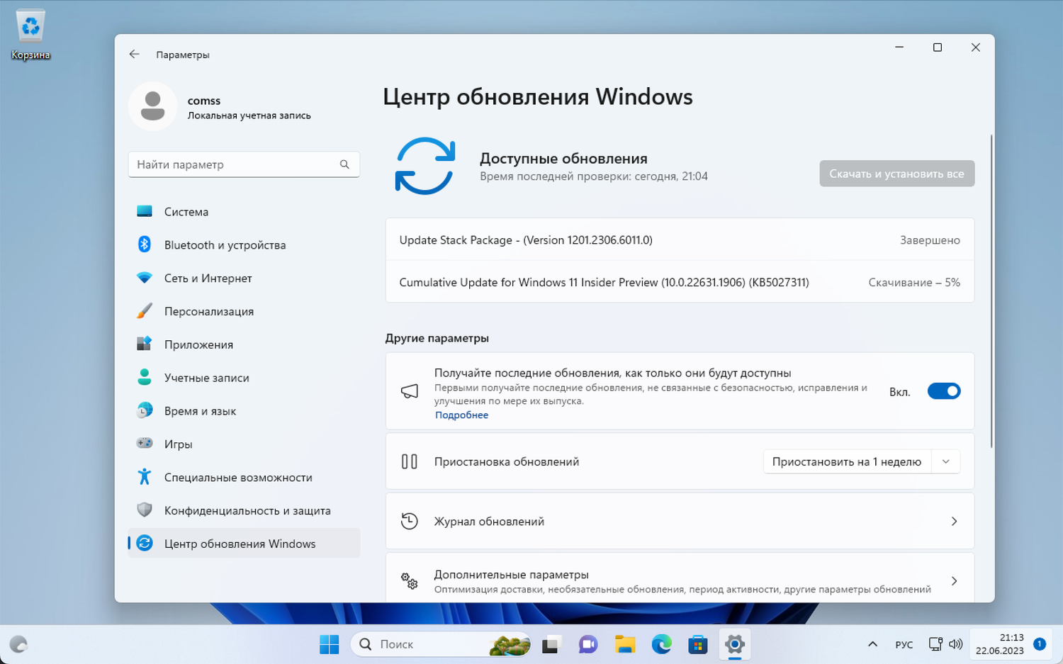Click the Скачать и установить все button
Image resolution: width=1063 pixels, height=664 pixels.
[x=897, y=174]
